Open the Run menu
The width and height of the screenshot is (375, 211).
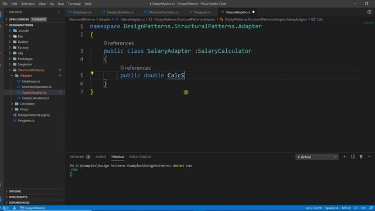(x=61, y=4)
